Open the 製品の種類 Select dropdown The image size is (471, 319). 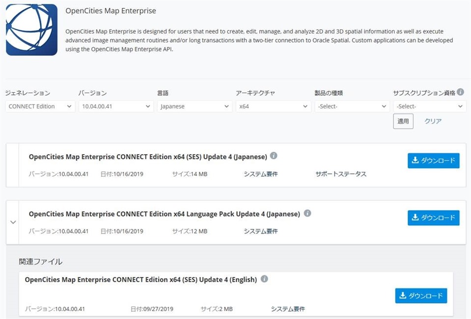[x=352, y=106]
